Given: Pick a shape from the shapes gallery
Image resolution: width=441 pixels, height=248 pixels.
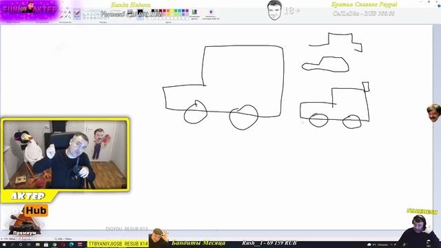Looking at the screenshot, I should click(96, 14).
